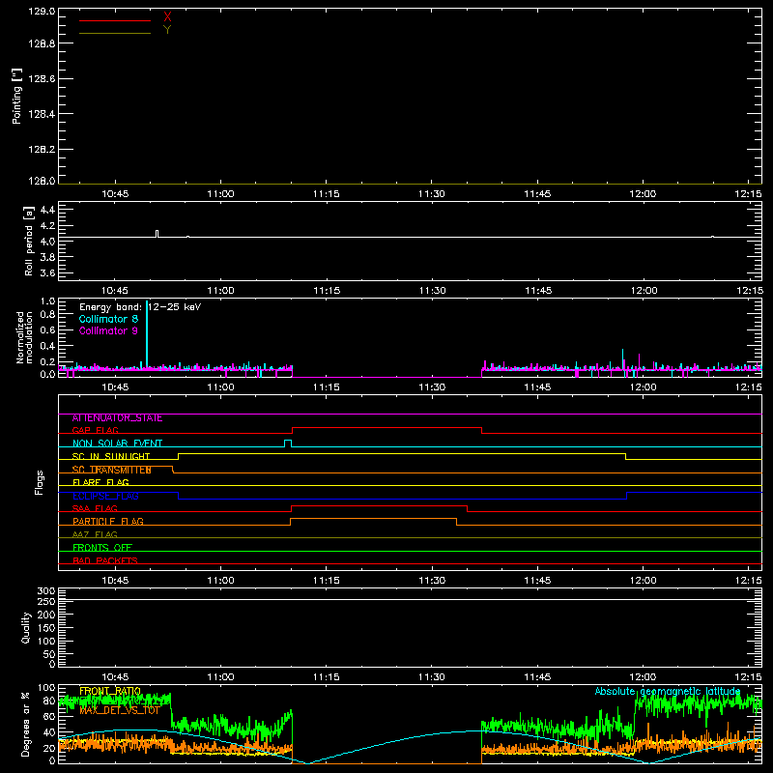This screenshot has height=773, width=773.
Task: Click the ECLIPSE_FLAG label
Action: [105, 496]
